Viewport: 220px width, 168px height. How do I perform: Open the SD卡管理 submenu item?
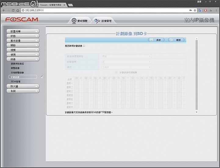coord(16,82)
